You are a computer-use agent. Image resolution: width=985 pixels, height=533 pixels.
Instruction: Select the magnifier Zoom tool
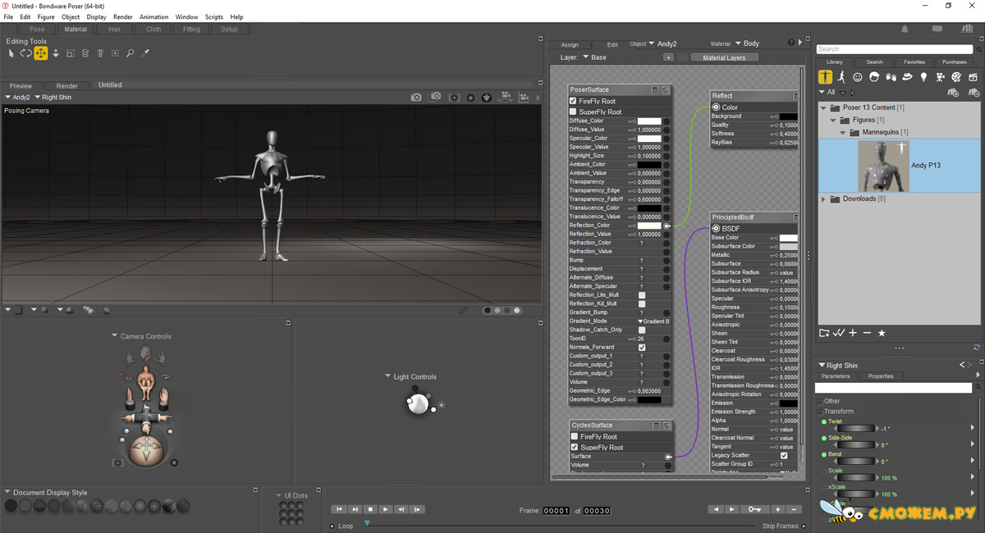click(x=130, y=53)
